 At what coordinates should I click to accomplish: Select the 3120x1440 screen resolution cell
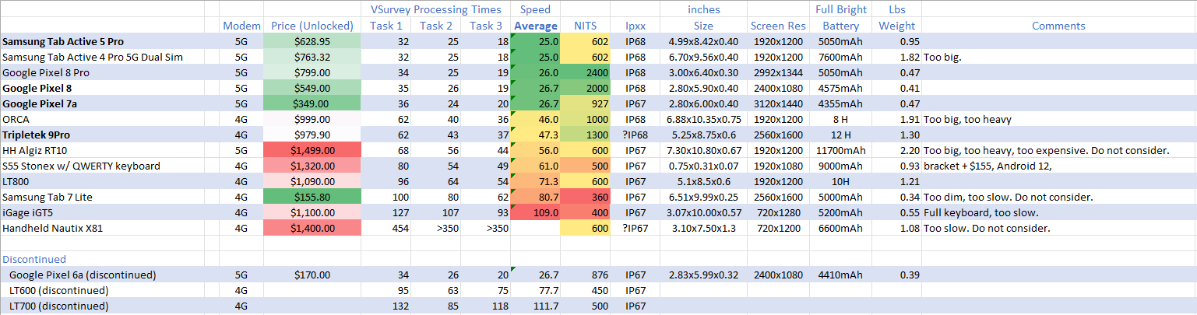coord(777,103)
